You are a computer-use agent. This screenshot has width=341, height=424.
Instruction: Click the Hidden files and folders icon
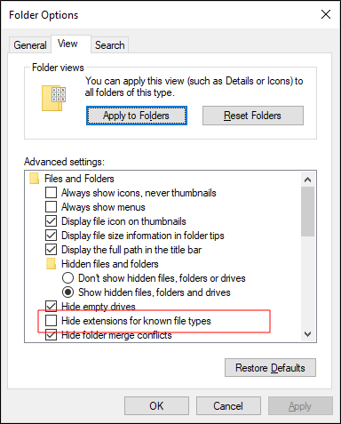[52, 264]
